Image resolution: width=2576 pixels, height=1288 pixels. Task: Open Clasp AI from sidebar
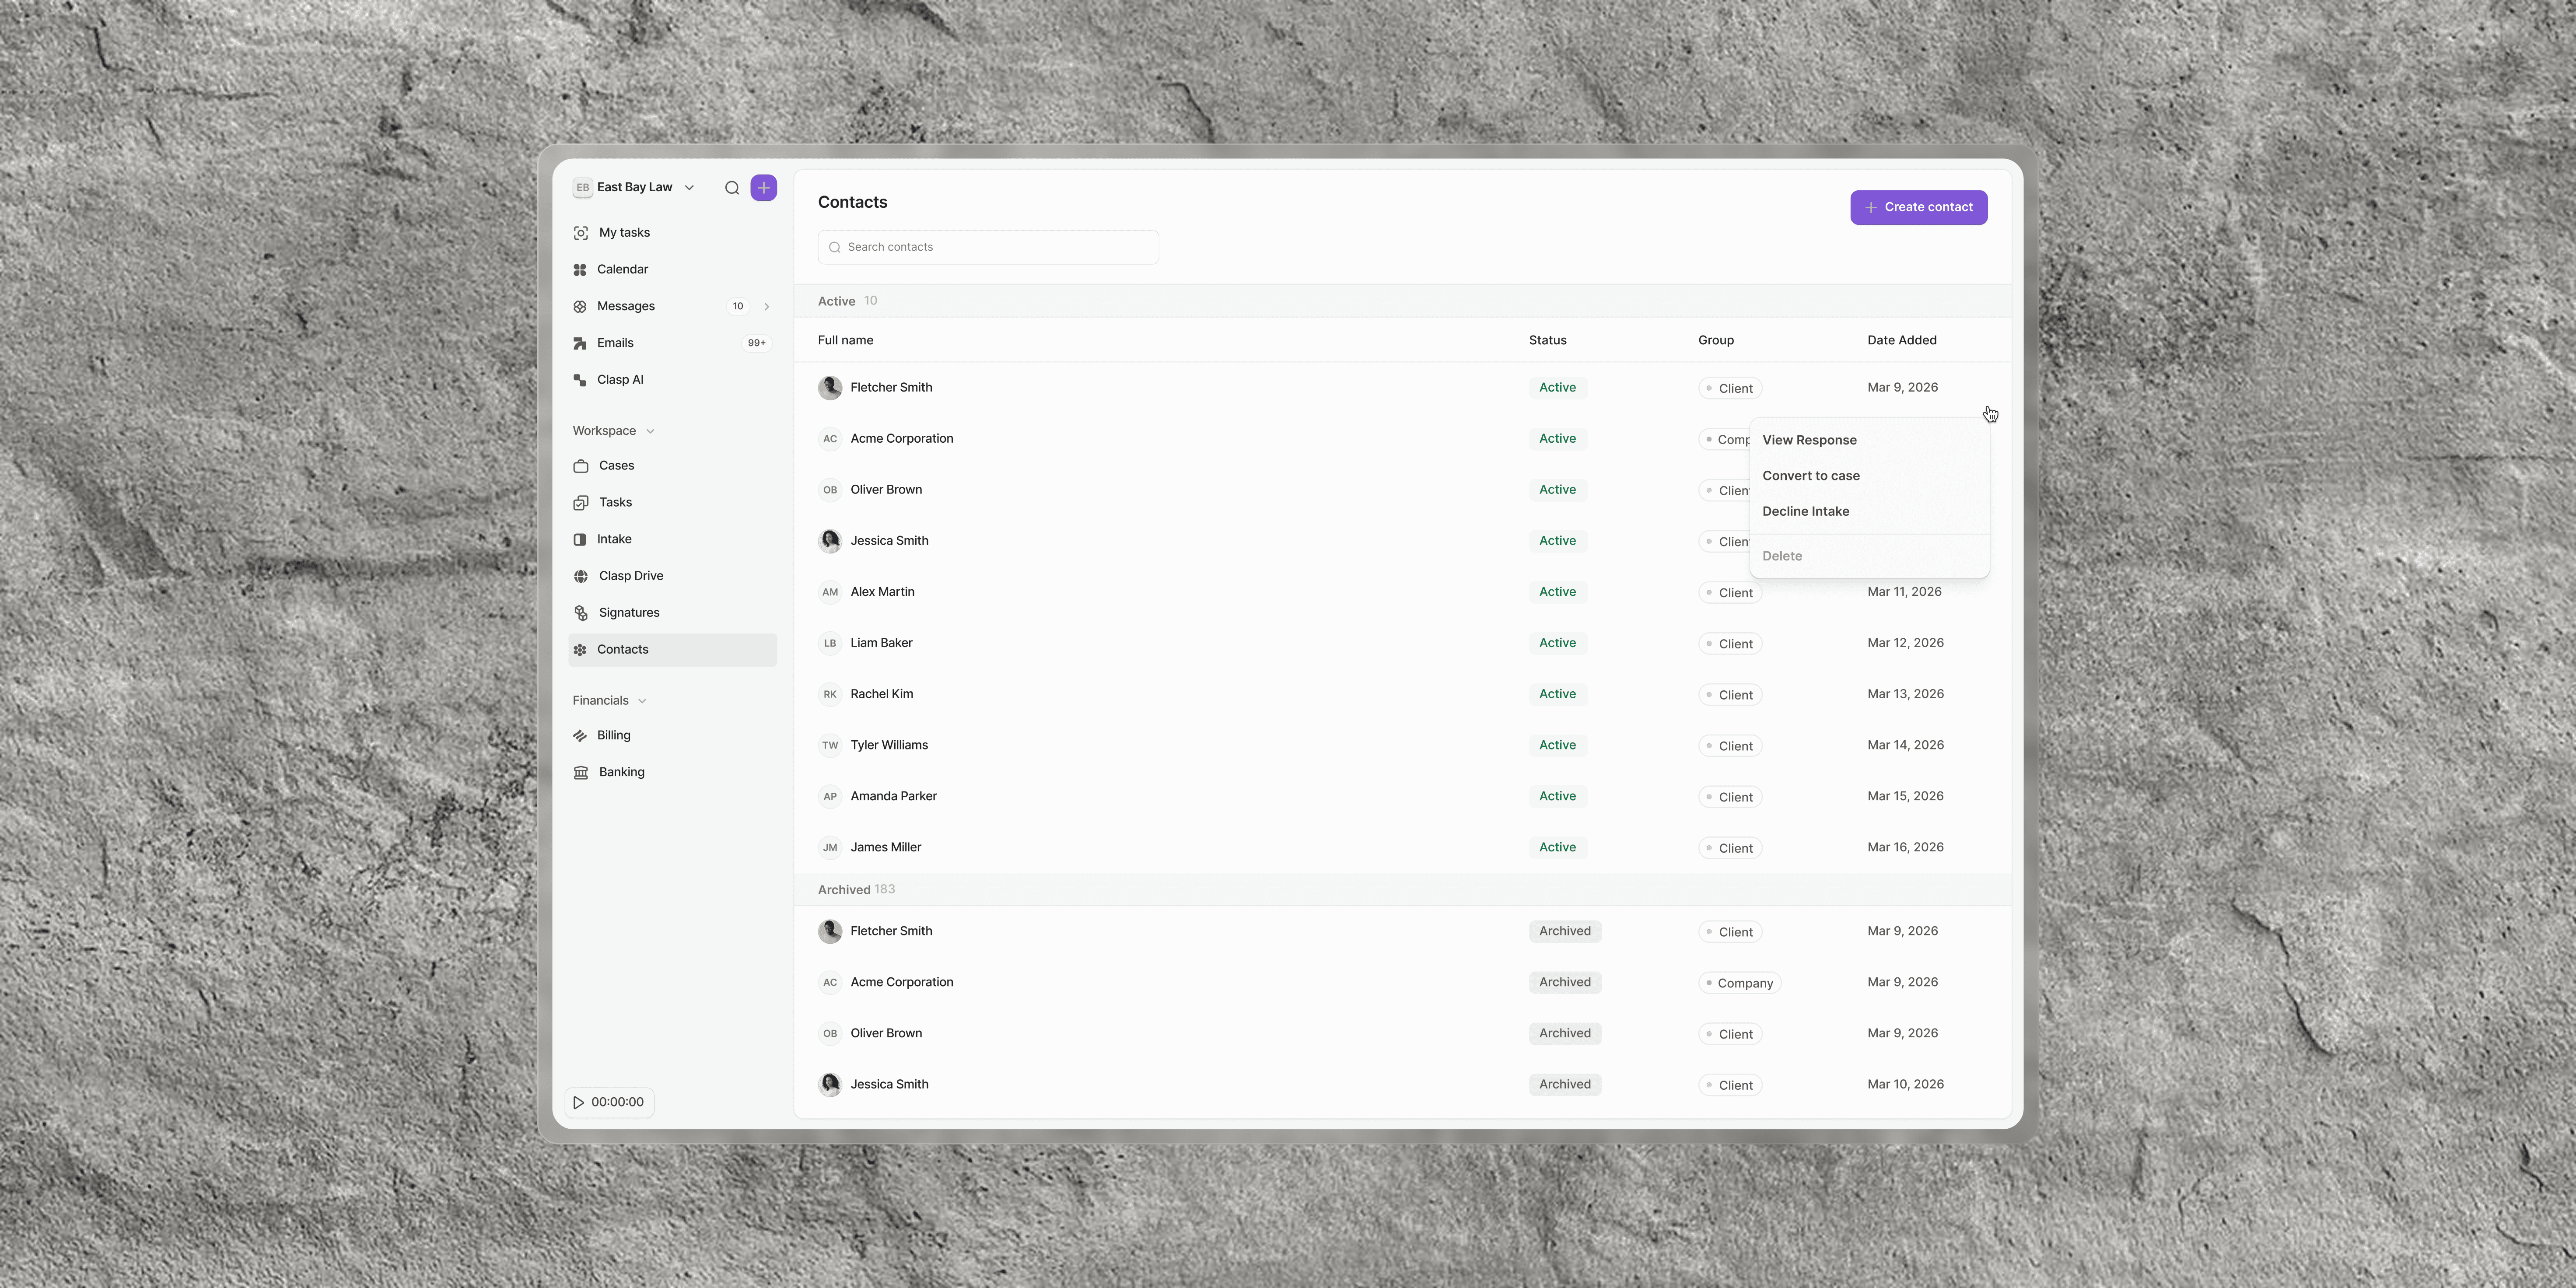(x=620, y=380)
